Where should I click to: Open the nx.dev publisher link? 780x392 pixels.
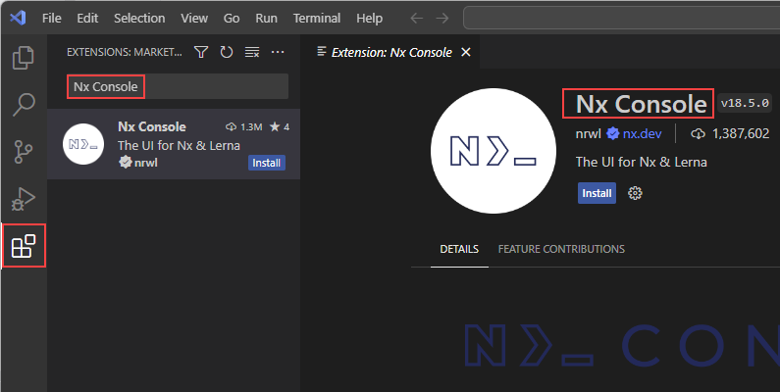click(642, 133)
